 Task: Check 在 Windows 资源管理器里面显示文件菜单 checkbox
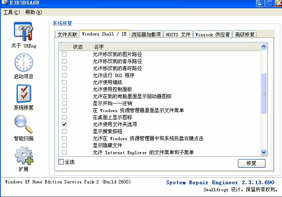pos(64,110)
